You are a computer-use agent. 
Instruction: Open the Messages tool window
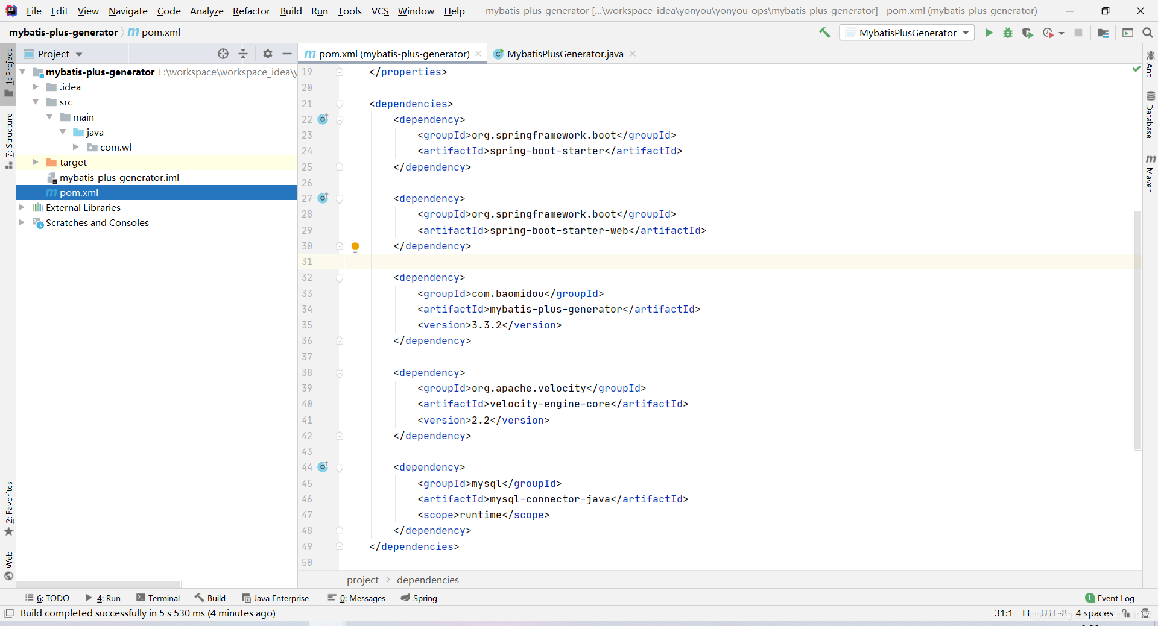pos(356,598)
